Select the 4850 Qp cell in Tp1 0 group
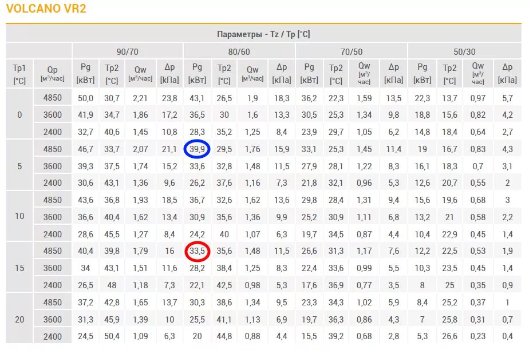This screenshot has width=529, height=350. (x=52, y=98)
